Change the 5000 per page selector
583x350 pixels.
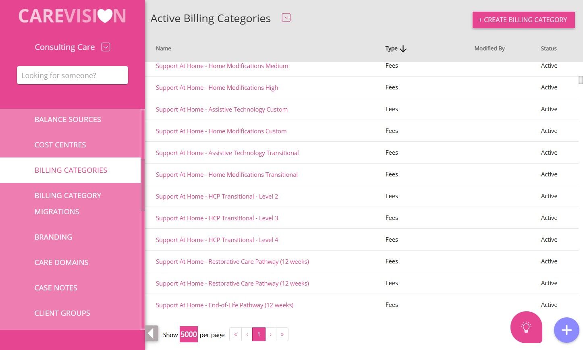click(189, 334)
